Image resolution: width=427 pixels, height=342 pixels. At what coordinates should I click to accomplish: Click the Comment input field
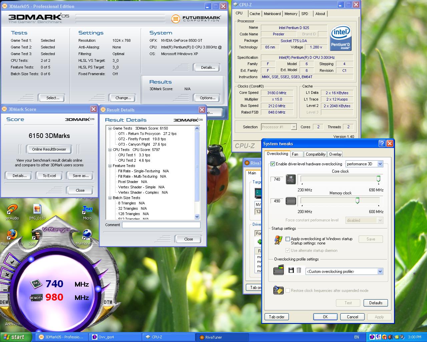161,225
